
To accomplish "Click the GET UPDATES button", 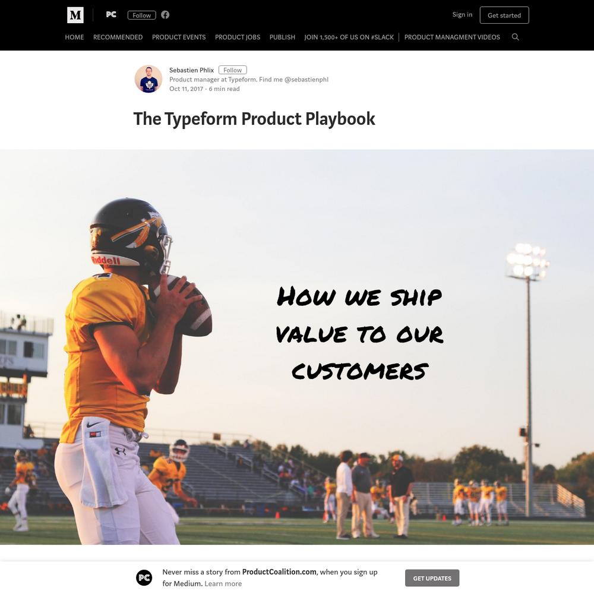I will point(432,578).
